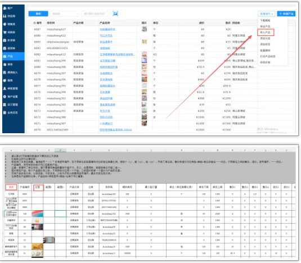Open the reports pie chart icon
Image resolution: width=301 pixels, height=263 pixels.
5,80
